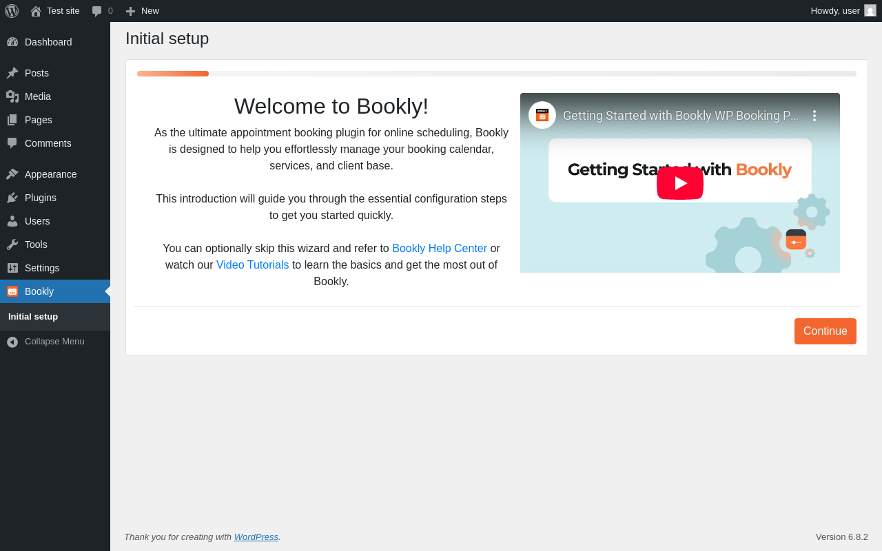
Task: Click the Version 6.8.2 footer text
Action: [x=842, y=537]
